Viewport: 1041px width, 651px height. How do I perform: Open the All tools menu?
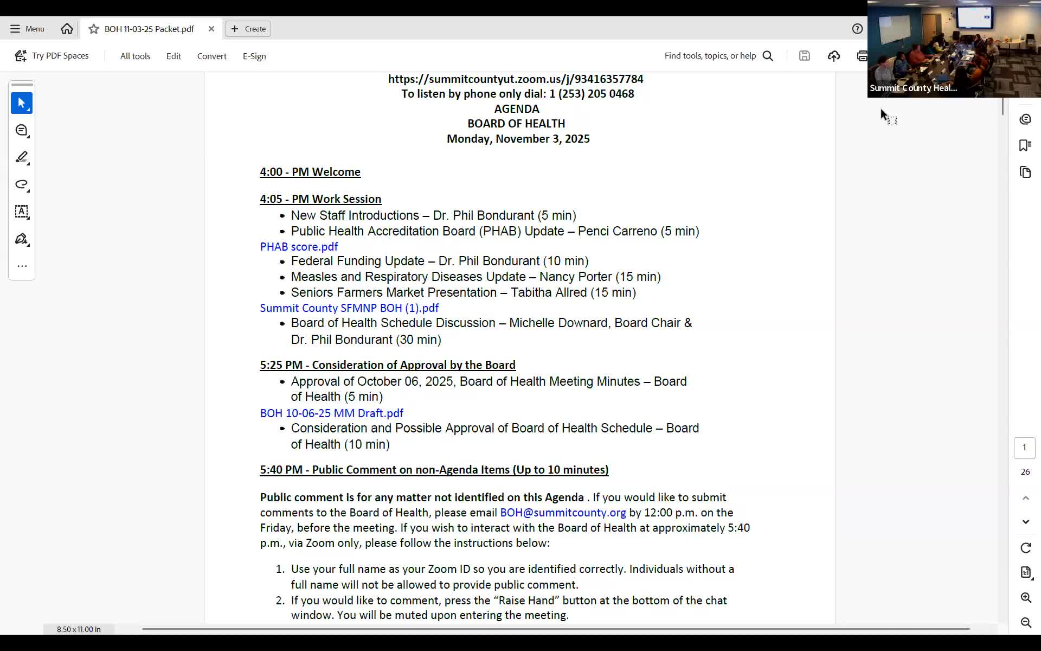(x=135, y=56)
